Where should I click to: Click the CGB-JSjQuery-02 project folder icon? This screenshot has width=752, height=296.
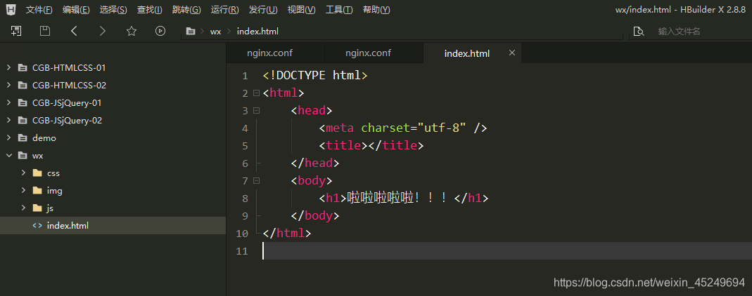23,121
